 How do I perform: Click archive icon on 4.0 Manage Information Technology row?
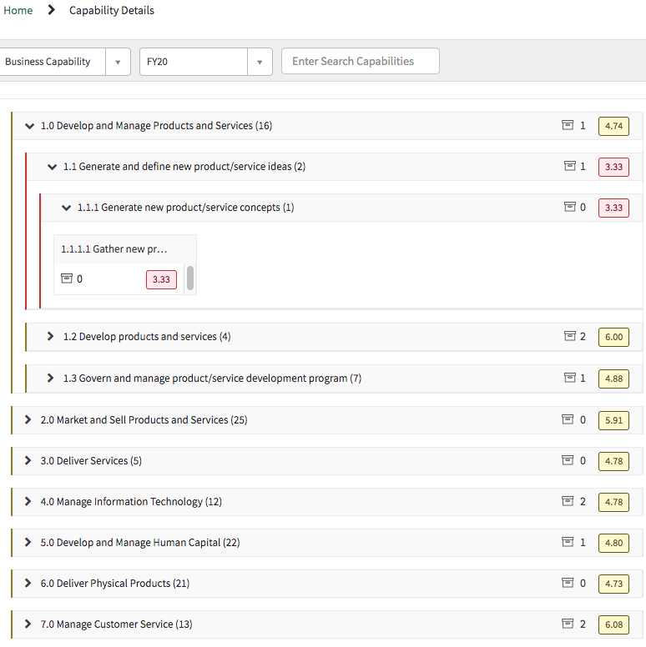point(568,501)
